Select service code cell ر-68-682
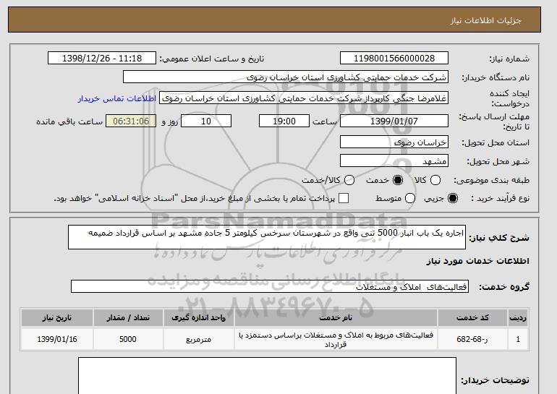This screenshot has height=394, width=557. click(472, 339)
